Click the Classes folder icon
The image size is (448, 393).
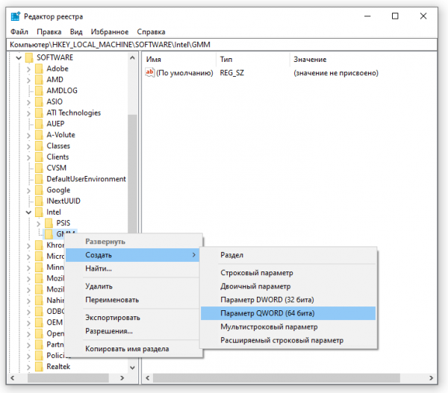click(x=39, y=146)
